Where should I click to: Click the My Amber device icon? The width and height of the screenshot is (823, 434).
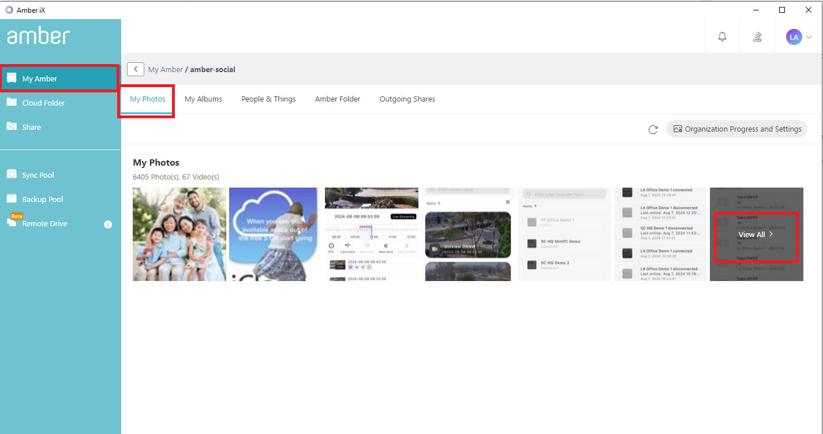pos(12,78)
